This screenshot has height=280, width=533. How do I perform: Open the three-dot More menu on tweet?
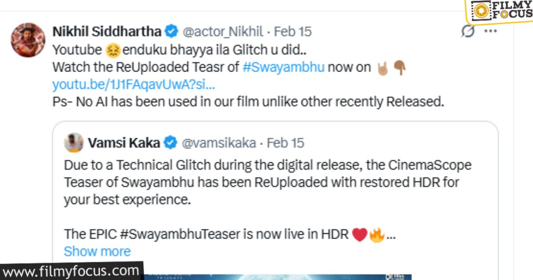point(490,32)
